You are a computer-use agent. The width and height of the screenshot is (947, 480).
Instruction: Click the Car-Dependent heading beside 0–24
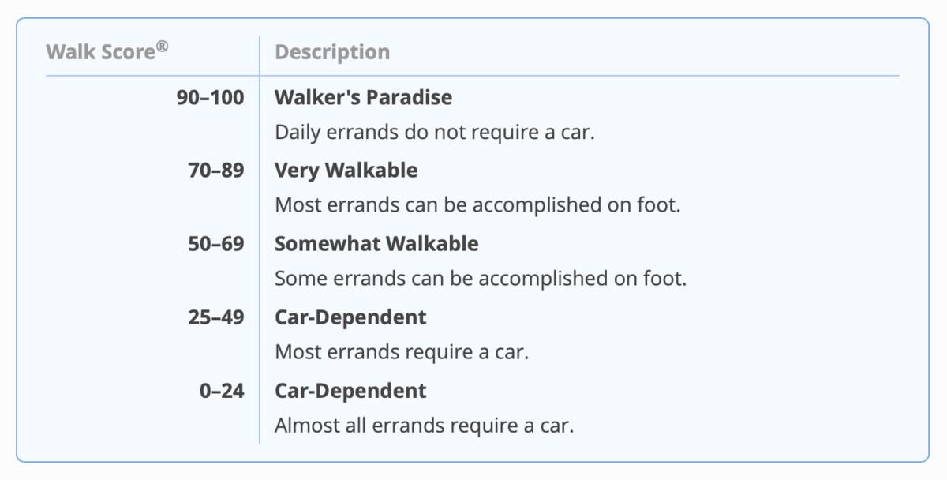tap(350, 391)
